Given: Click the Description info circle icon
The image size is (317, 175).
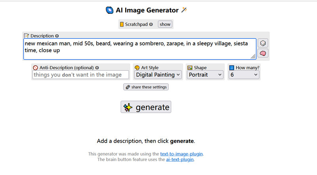Looking at the screenshot, I should 57,36.
